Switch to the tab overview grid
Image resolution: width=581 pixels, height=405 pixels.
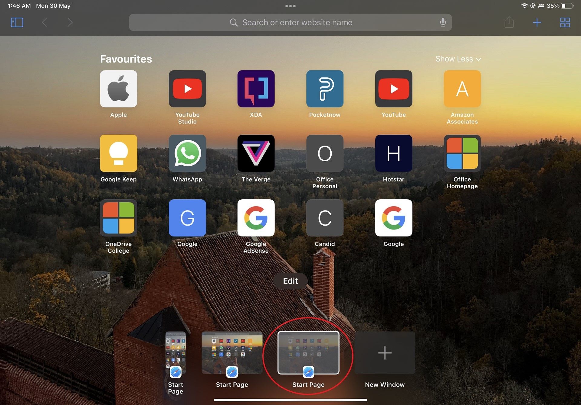565,22
